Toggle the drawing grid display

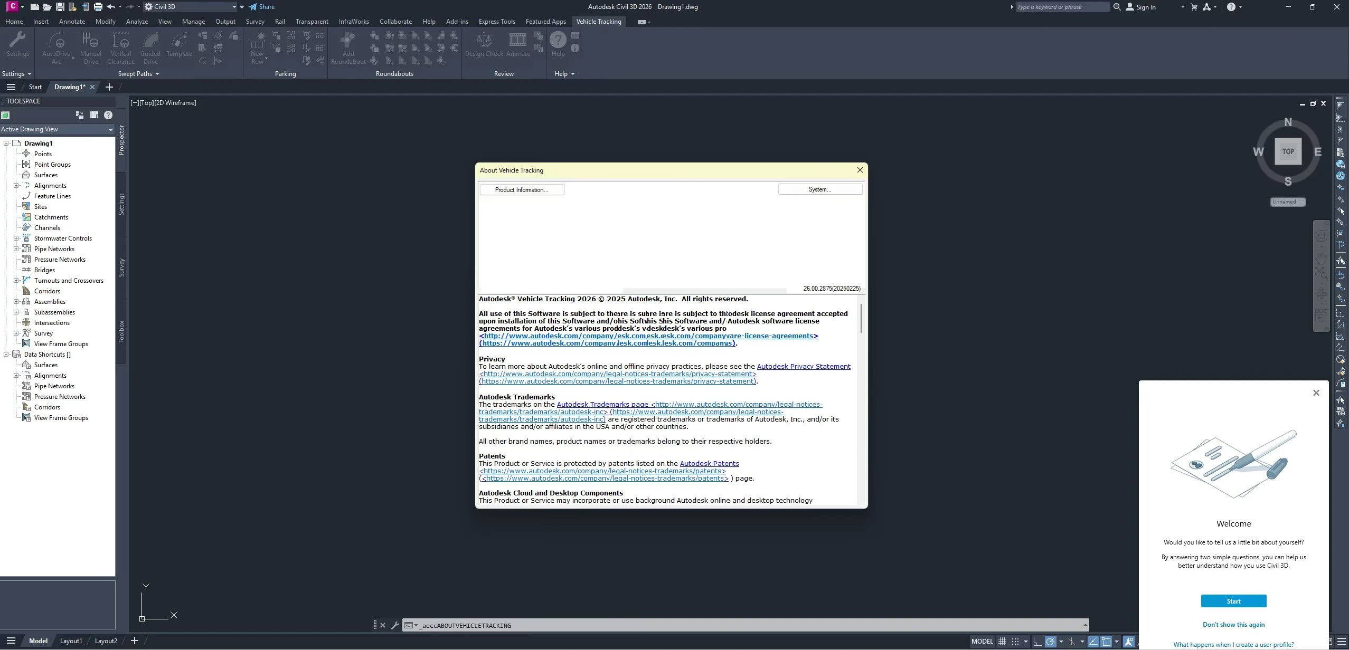point(1002,642)
